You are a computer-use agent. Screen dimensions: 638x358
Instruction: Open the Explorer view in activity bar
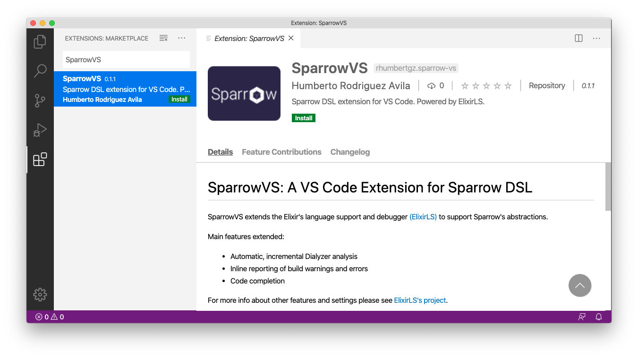pos(40,42)
